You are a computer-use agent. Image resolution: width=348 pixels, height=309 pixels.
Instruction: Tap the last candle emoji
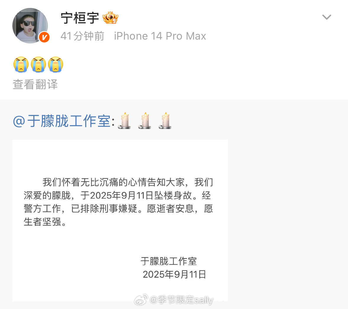[165, 120]
